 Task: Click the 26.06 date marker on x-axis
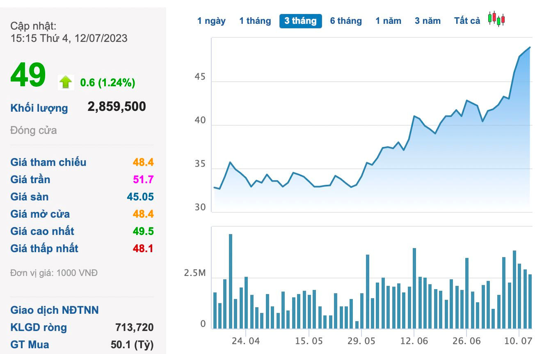pyautogui.click(x=466, y=341)
